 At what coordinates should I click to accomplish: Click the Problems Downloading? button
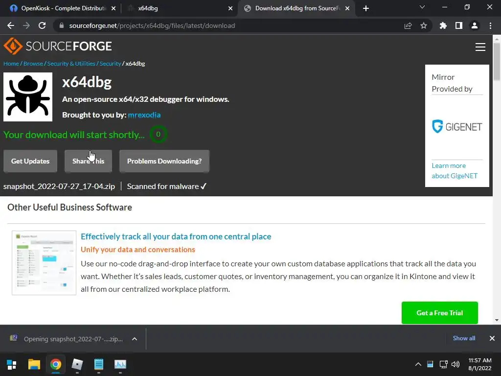point(164,161)
